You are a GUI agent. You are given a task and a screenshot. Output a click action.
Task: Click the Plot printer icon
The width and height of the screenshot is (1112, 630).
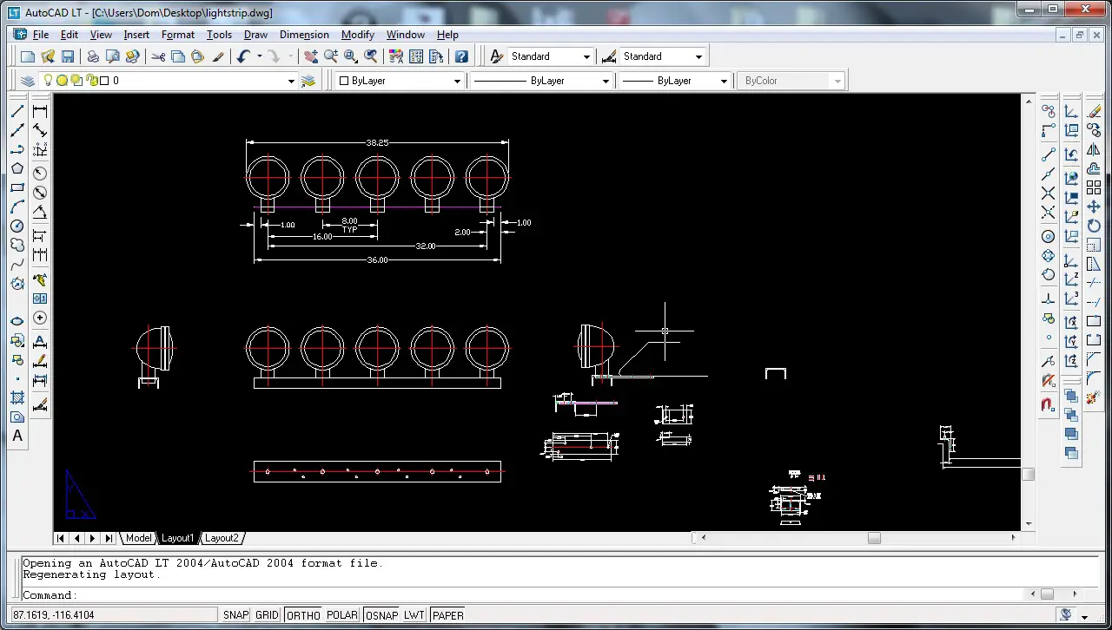(93, 56)
